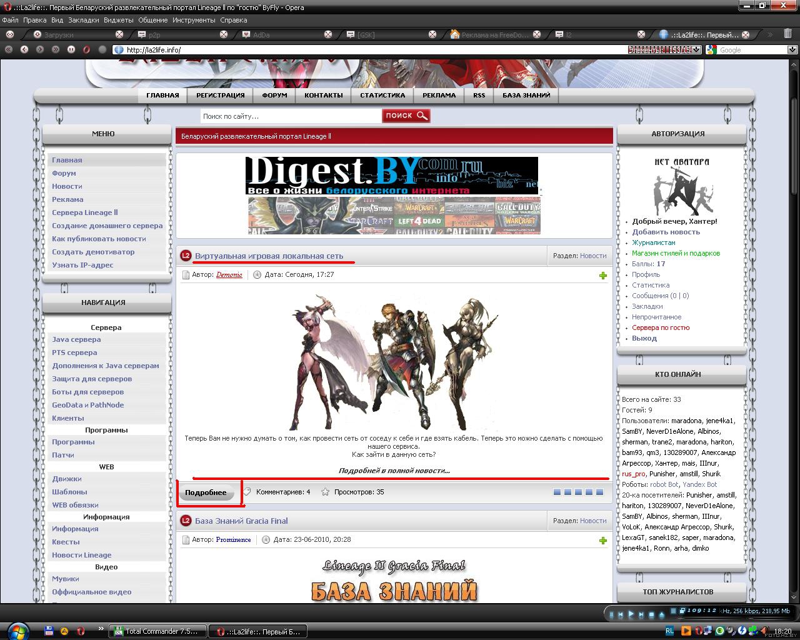Viewport: 800px width, 640px height.
Task: Close the p2p tab
Action: coord(224,34)
